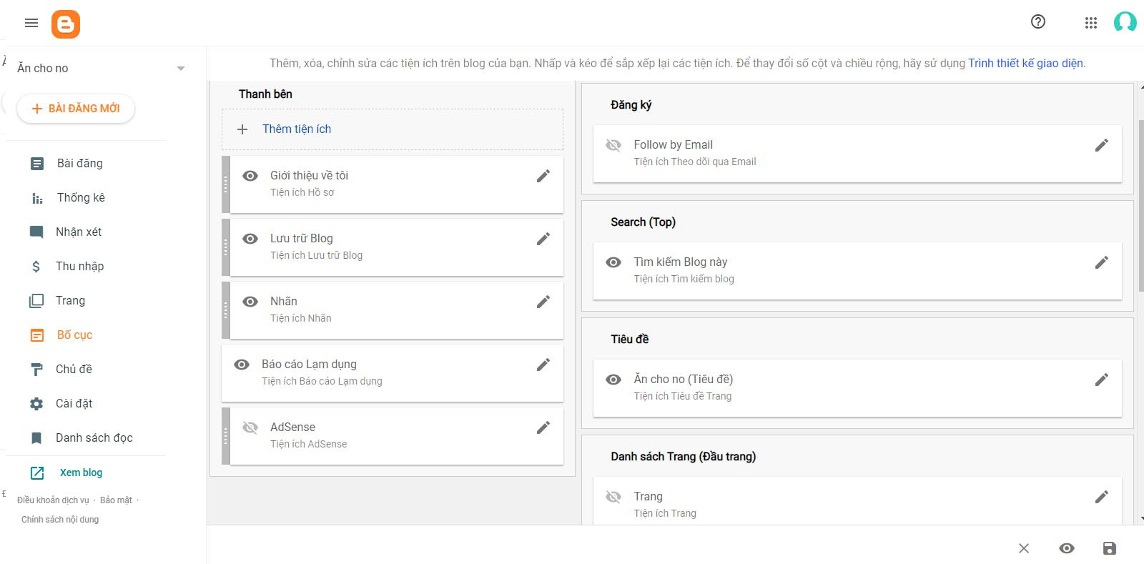This screenshot has width=1144, height=564.
Task: Open the hamburger main menu
Action: (31, 23)
